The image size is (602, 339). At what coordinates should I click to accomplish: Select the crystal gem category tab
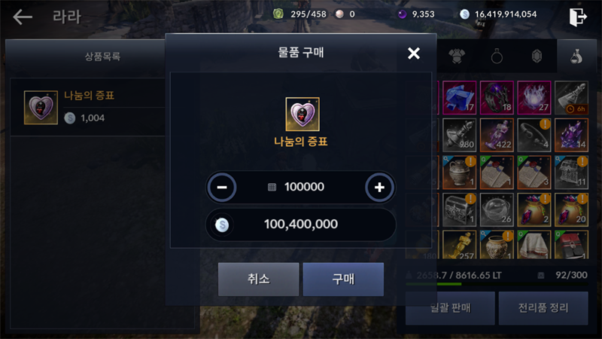click(537, 56)
